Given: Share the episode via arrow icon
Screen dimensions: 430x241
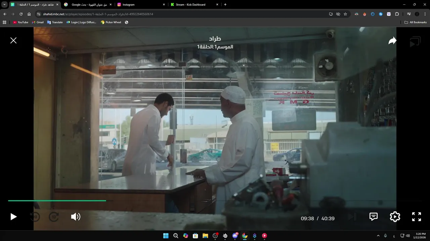Looking at the screenshot, I should click(392, 41).
